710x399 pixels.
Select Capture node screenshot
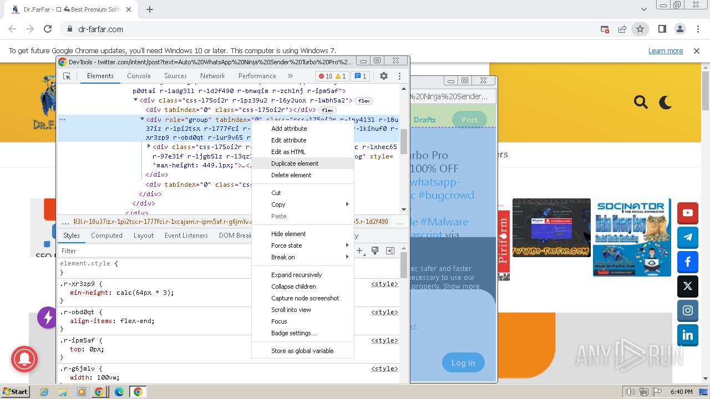[303, 298]
